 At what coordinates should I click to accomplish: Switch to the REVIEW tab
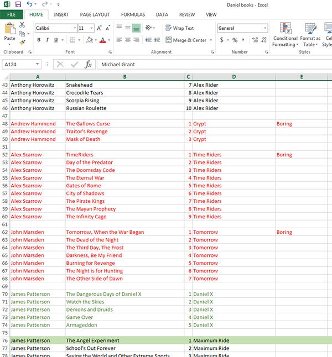point(187,14)
